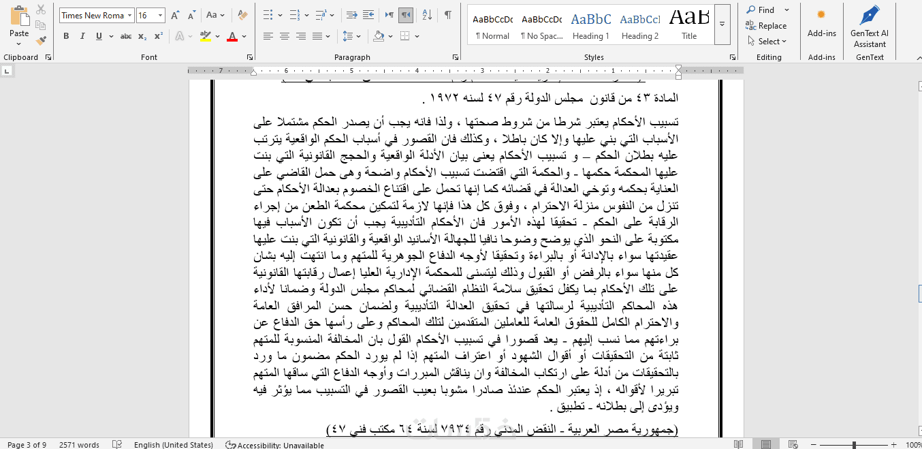Viewport: 922px width, 449px height.
Task: Align text to the left
Action: pos(268,36)
